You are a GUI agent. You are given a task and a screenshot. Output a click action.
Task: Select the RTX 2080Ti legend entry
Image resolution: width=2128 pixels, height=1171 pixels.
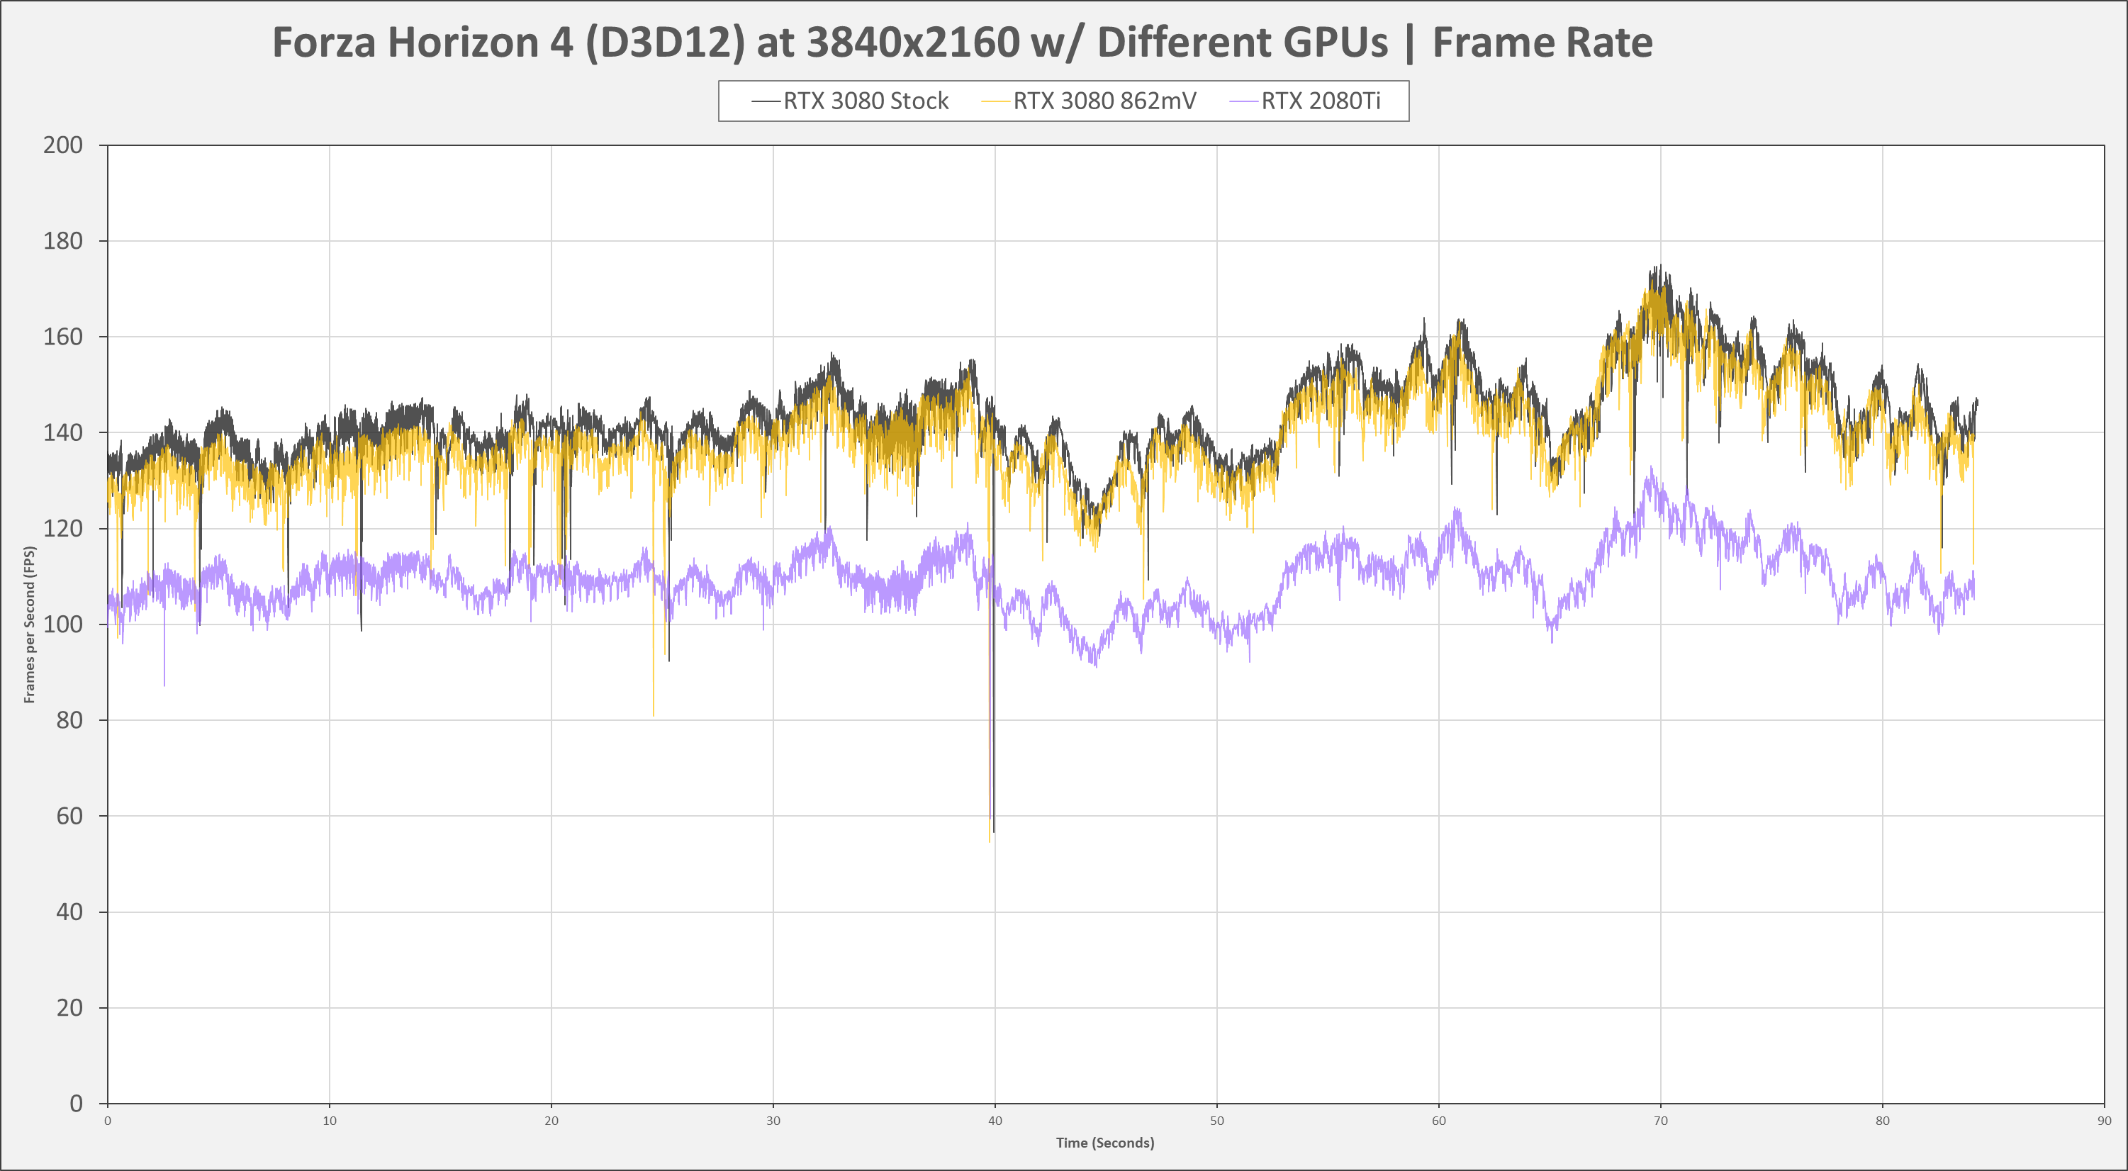click(1320, 101)
